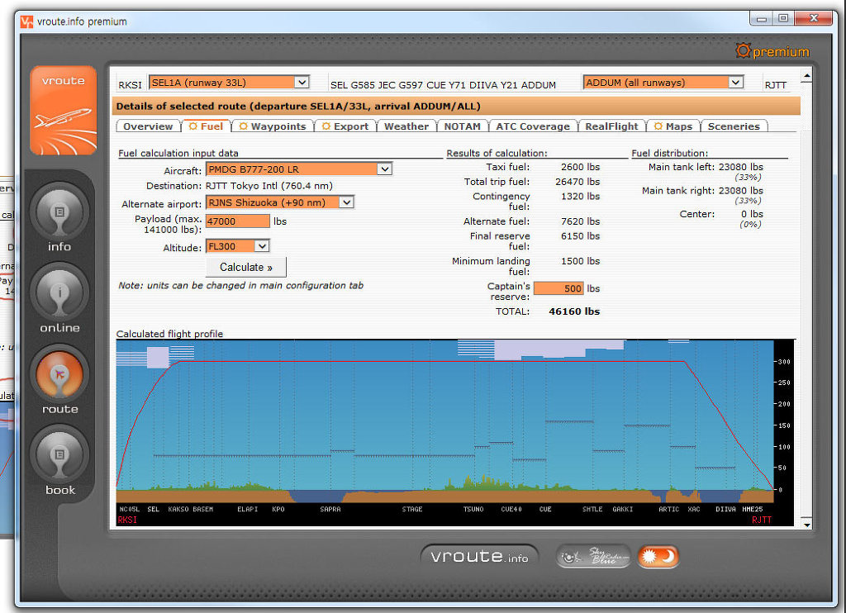Click the SAPRA waypoint label on profile
The height and width of the screenshot is (613, 846).
330,509
